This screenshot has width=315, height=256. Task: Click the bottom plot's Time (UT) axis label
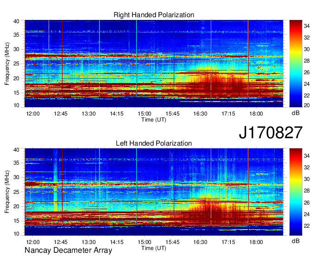pyautogui.click(x=154, y=248)
